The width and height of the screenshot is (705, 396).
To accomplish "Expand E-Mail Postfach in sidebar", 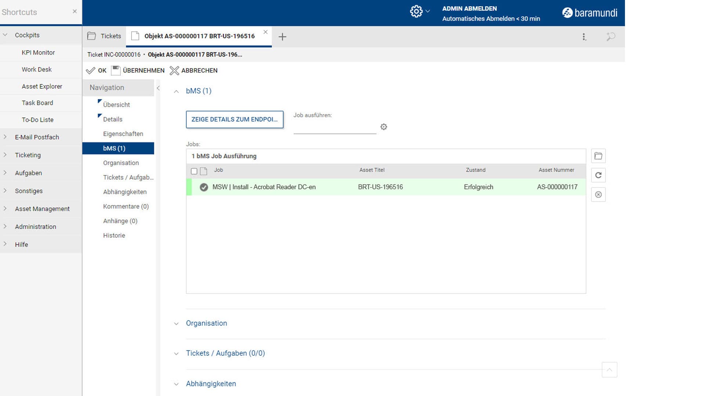I will (x=5, y=137).
